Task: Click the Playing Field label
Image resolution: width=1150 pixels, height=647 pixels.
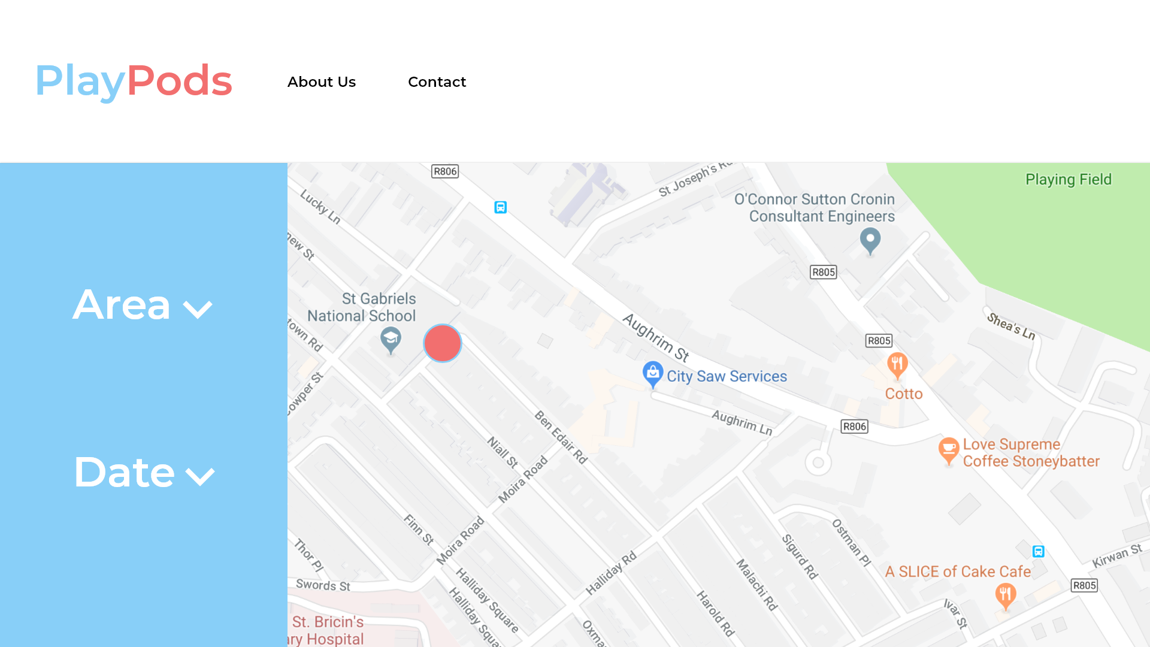Action: pos(1069,179)
